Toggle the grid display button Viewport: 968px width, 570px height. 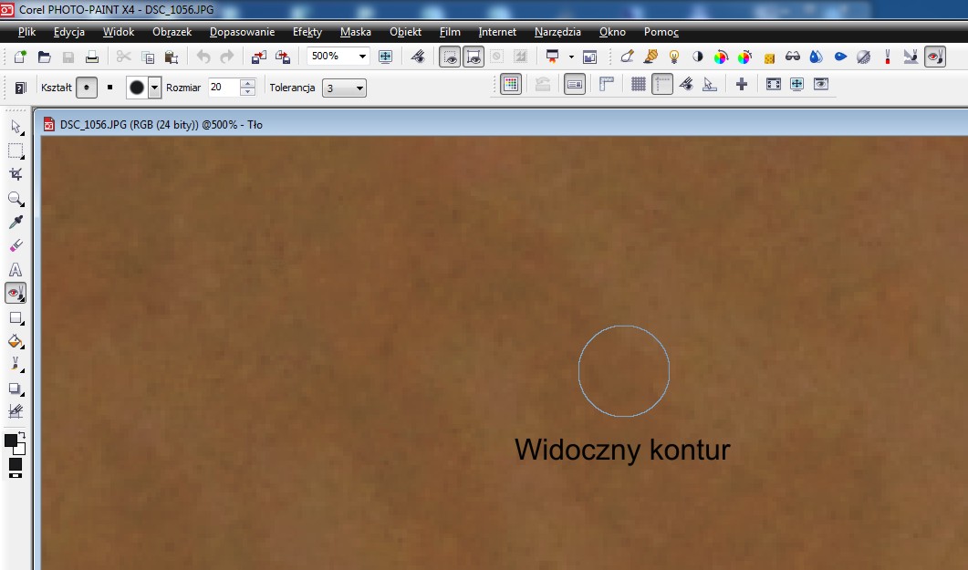coord(639,85)
